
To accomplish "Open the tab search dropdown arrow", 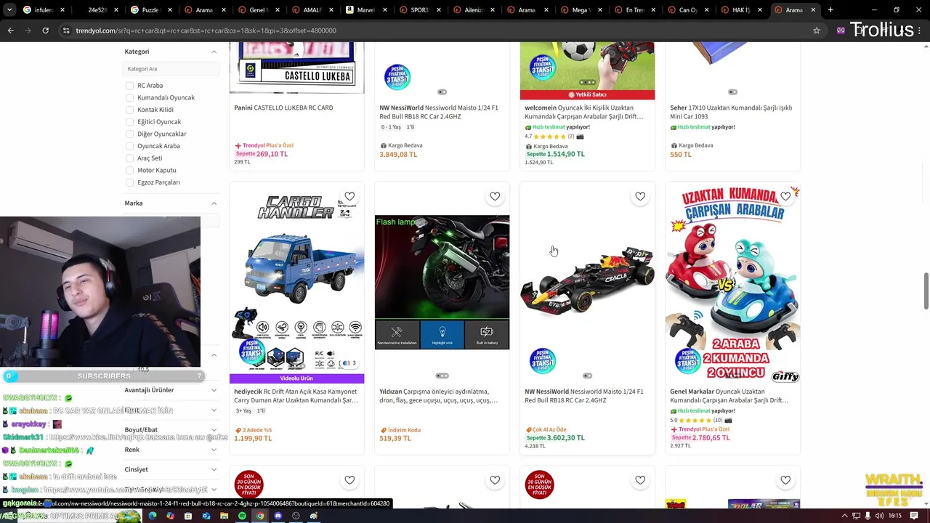I will point(9,10).
